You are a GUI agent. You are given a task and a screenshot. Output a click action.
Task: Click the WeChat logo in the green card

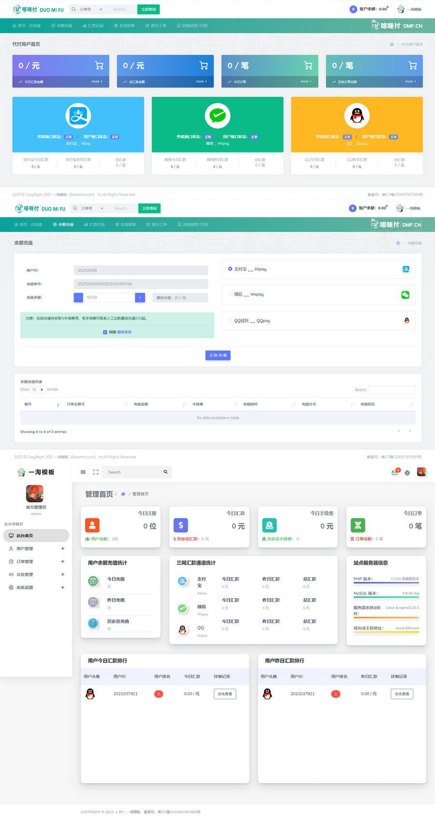(x=217, y=116)
